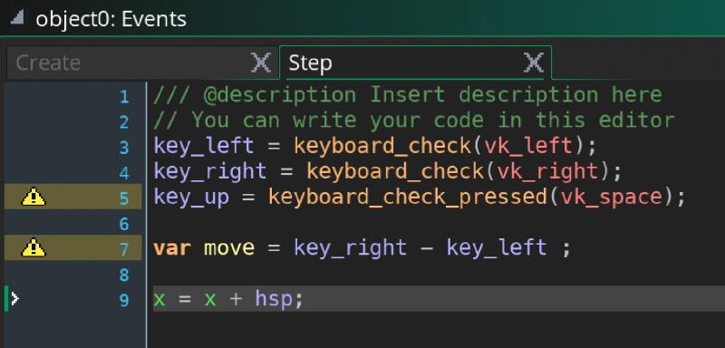Click the current line arrow marker at line 9
This screenshot has height=348, width=725.
click(14, 299)
